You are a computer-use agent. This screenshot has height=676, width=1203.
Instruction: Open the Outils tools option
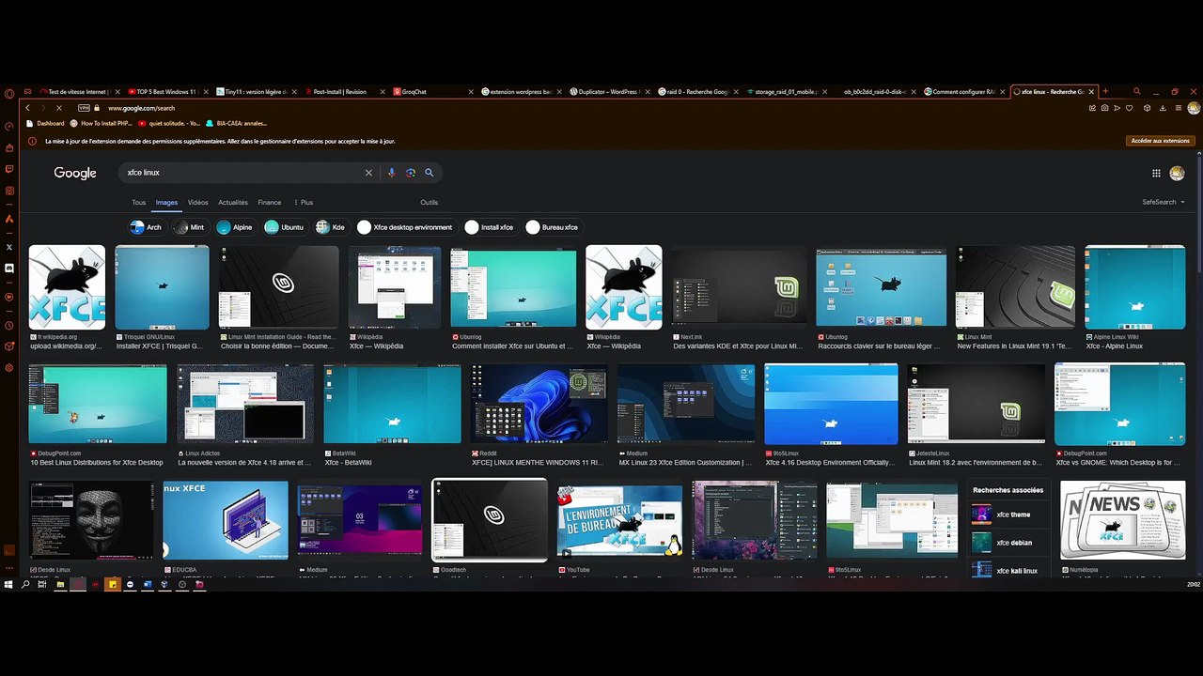429,202
